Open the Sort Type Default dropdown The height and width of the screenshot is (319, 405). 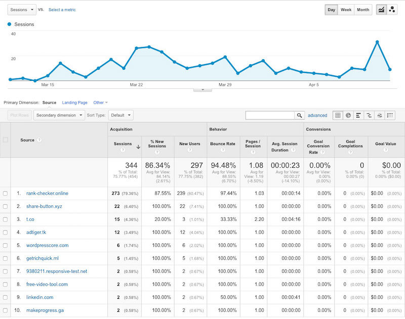[x=121, y=115]
